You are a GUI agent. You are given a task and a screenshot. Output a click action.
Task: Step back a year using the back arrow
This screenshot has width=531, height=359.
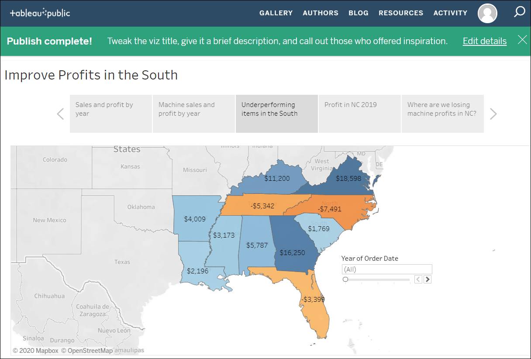[x=418, y=279]
